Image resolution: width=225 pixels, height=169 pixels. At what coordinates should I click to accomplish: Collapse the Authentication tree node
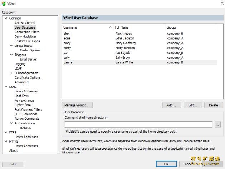tap(11, 123)
